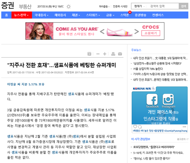Click the won currency icon in article toolbar
The width and height of the screenshot is (190, 163).
89,54
